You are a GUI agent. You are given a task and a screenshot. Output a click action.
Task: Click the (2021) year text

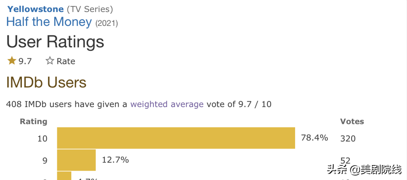(107, 23)
